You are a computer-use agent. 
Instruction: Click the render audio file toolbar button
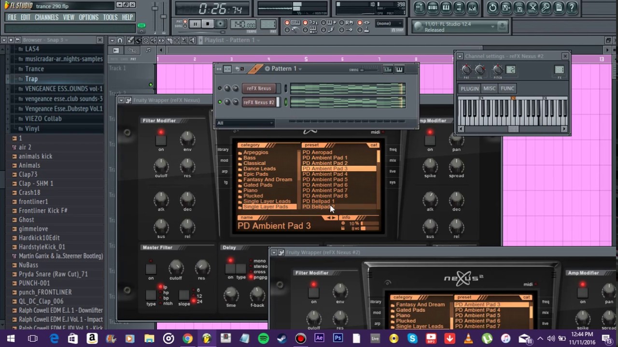point(519,7)
